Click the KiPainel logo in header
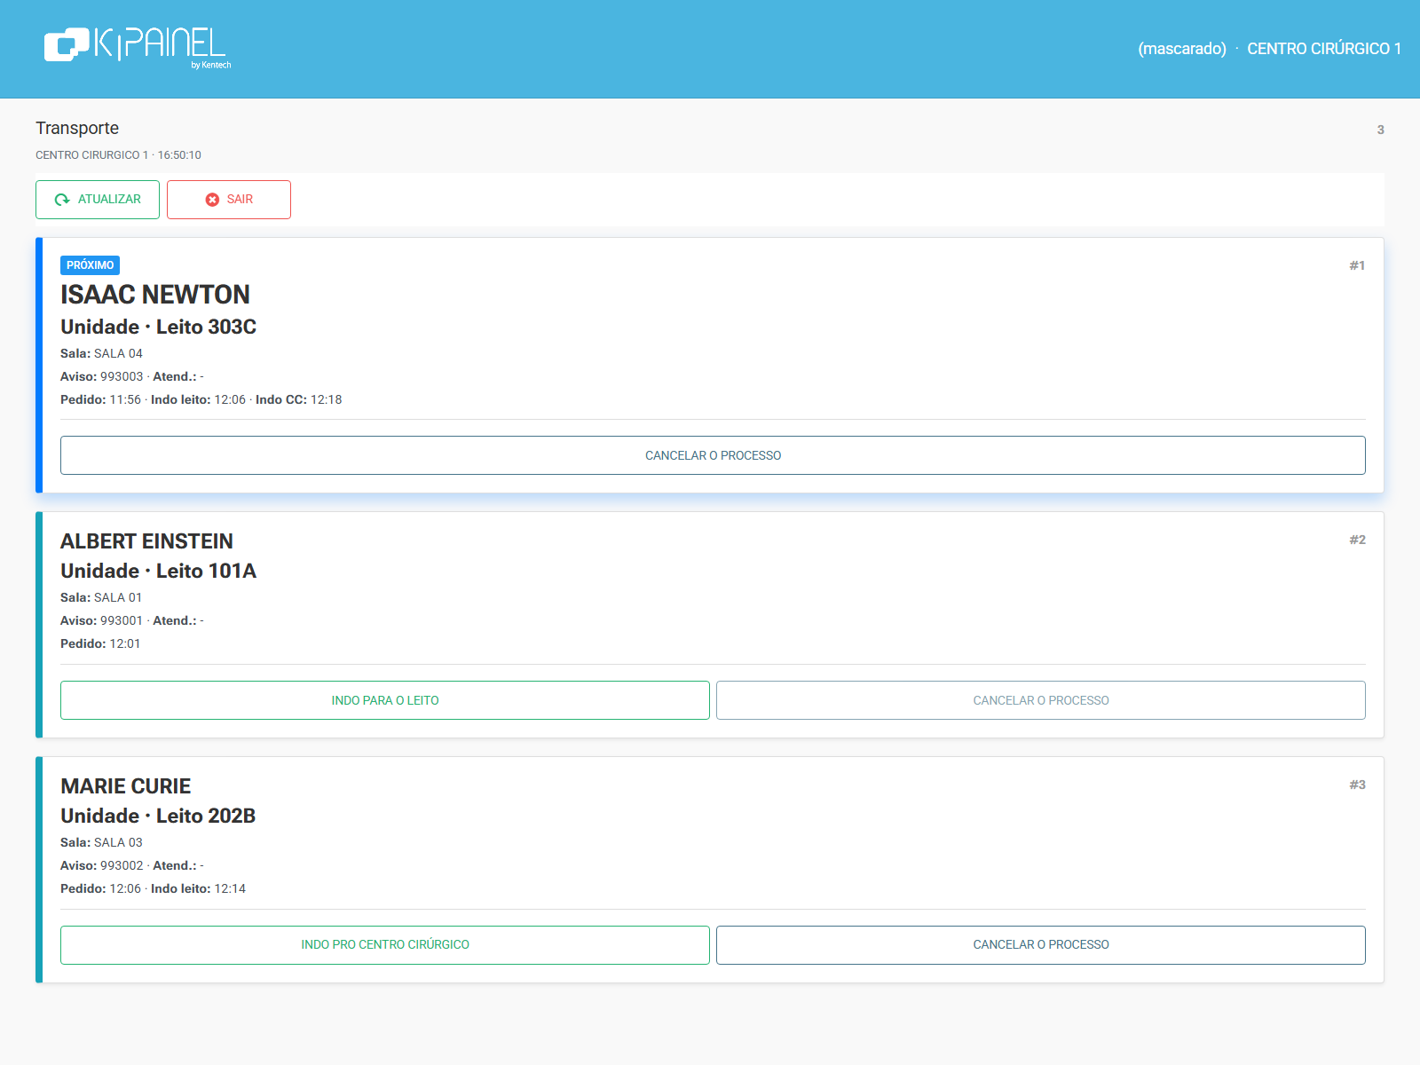Screen dimensions: 1420x1065 click(x=138, y=46)
